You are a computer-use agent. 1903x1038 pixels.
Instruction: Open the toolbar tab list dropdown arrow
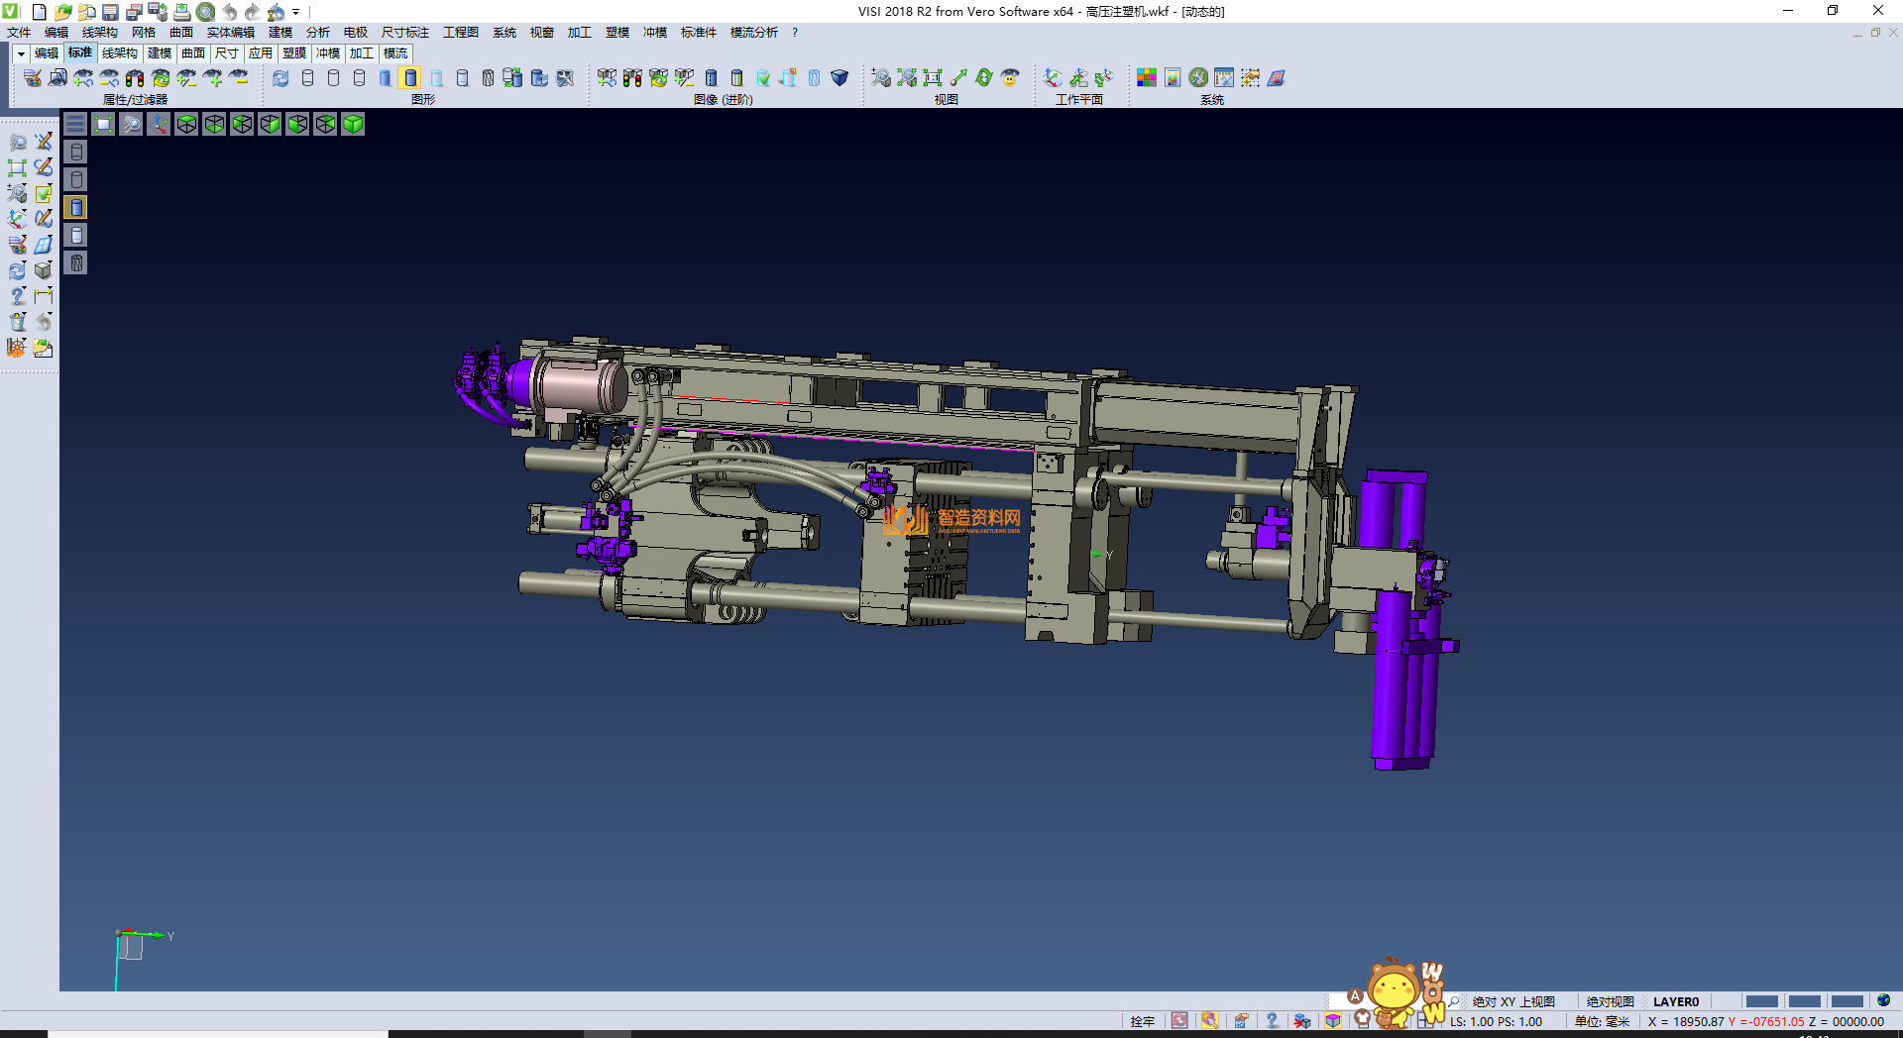coord(21,53)
